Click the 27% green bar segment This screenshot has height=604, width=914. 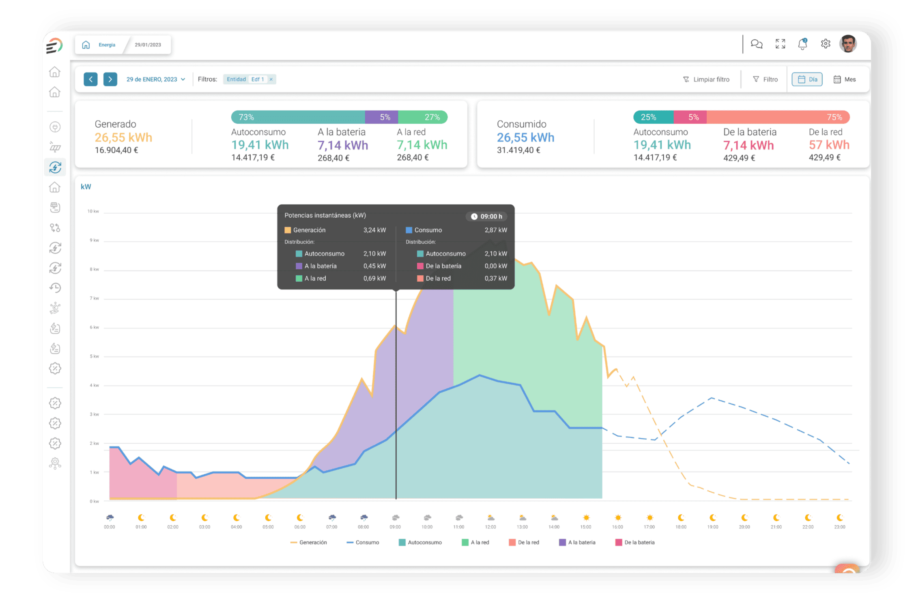pyautogui.click(x=423, y=117)
